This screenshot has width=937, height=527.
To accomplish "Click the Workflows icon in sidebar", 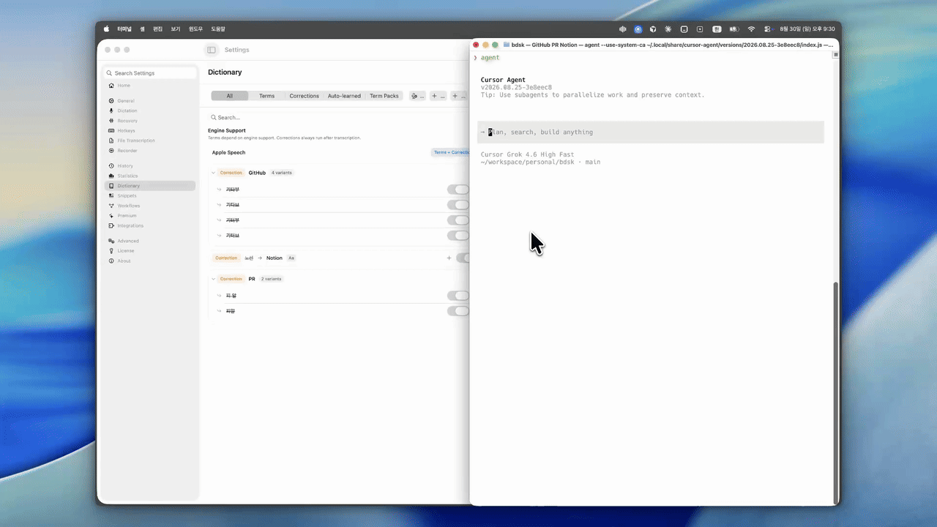I will (111, 206).
